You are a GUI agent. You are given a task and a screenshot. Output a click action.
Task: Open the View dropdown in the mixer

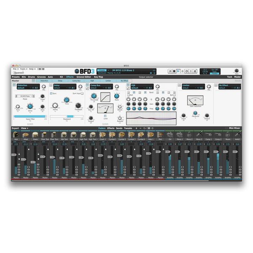[24, 128]
